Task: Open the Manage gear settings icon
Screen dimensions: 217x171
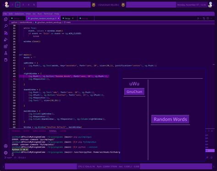Action: coord(5,153)
